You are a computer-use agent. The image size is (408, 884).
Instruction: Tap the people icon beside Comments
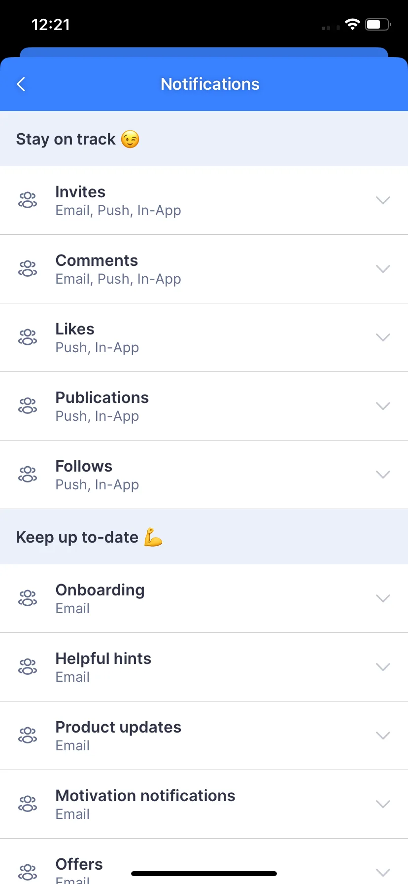28,269
